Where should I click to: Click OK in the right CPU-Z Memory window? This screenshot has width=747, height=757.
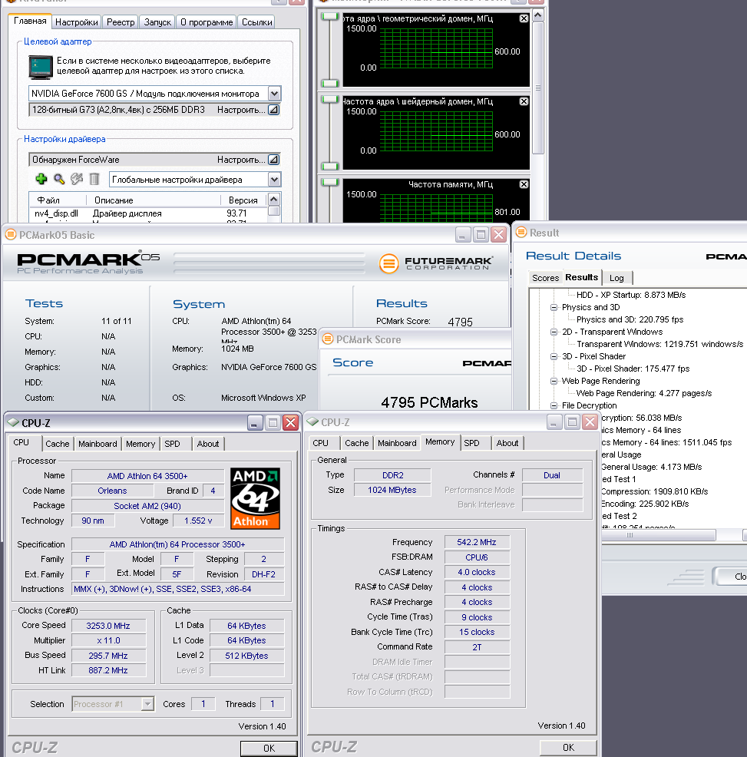point(568,747)
